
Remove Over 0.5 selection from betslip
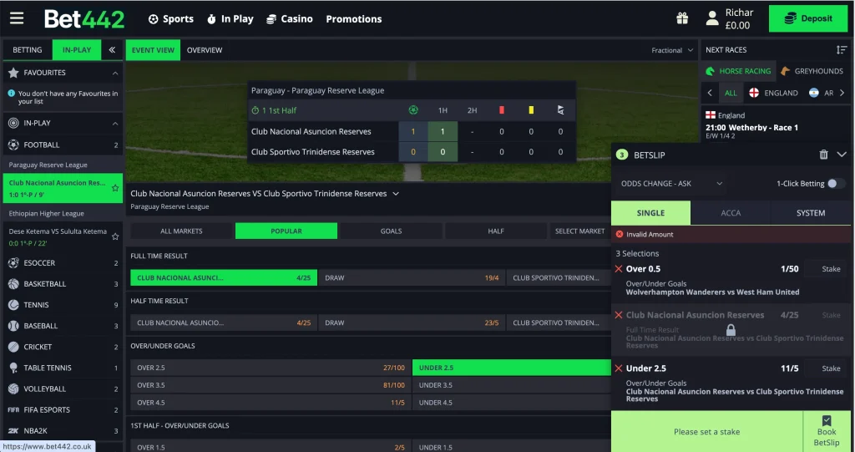619,268
